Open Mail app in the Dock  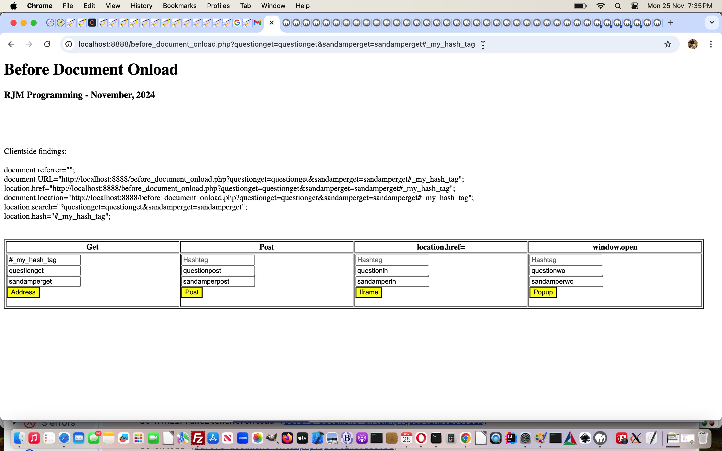pos(79,438)
